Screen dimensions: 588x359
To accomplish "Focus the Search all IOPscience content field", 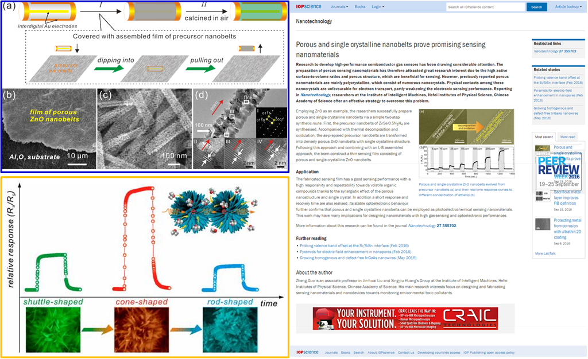I will (x=485, y=7).
